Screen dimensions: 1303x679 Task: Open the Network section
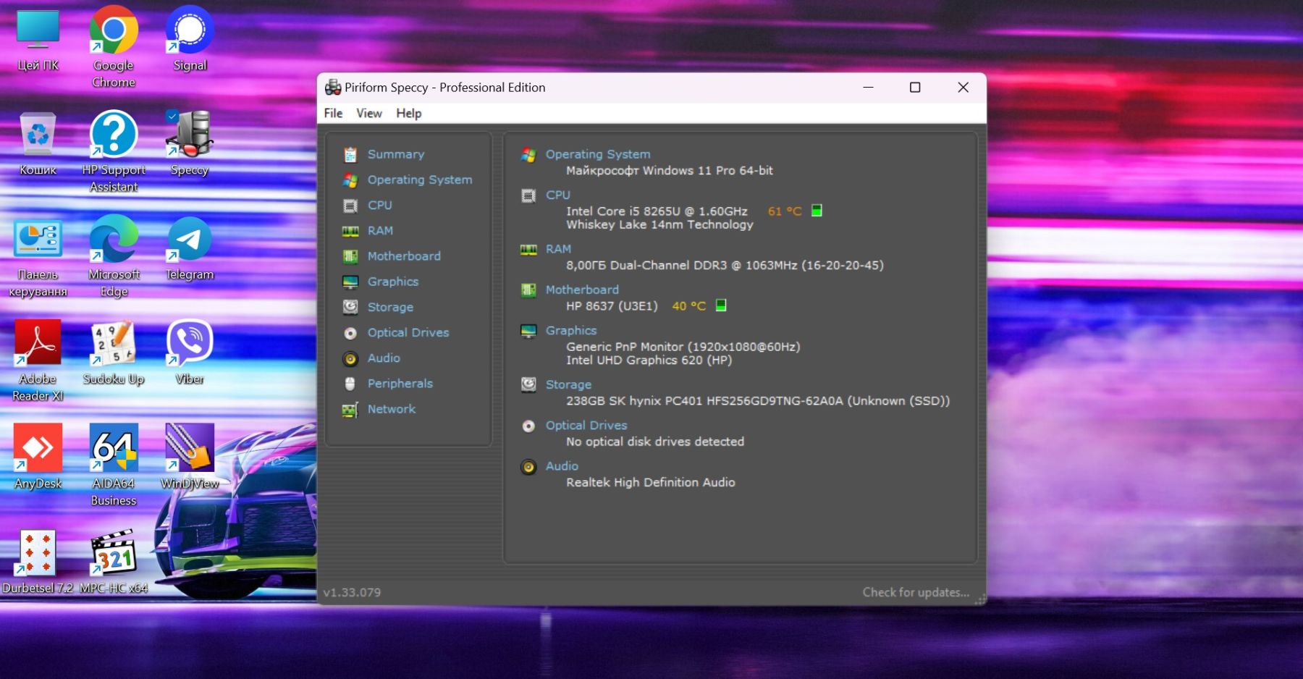coord(392,409)
